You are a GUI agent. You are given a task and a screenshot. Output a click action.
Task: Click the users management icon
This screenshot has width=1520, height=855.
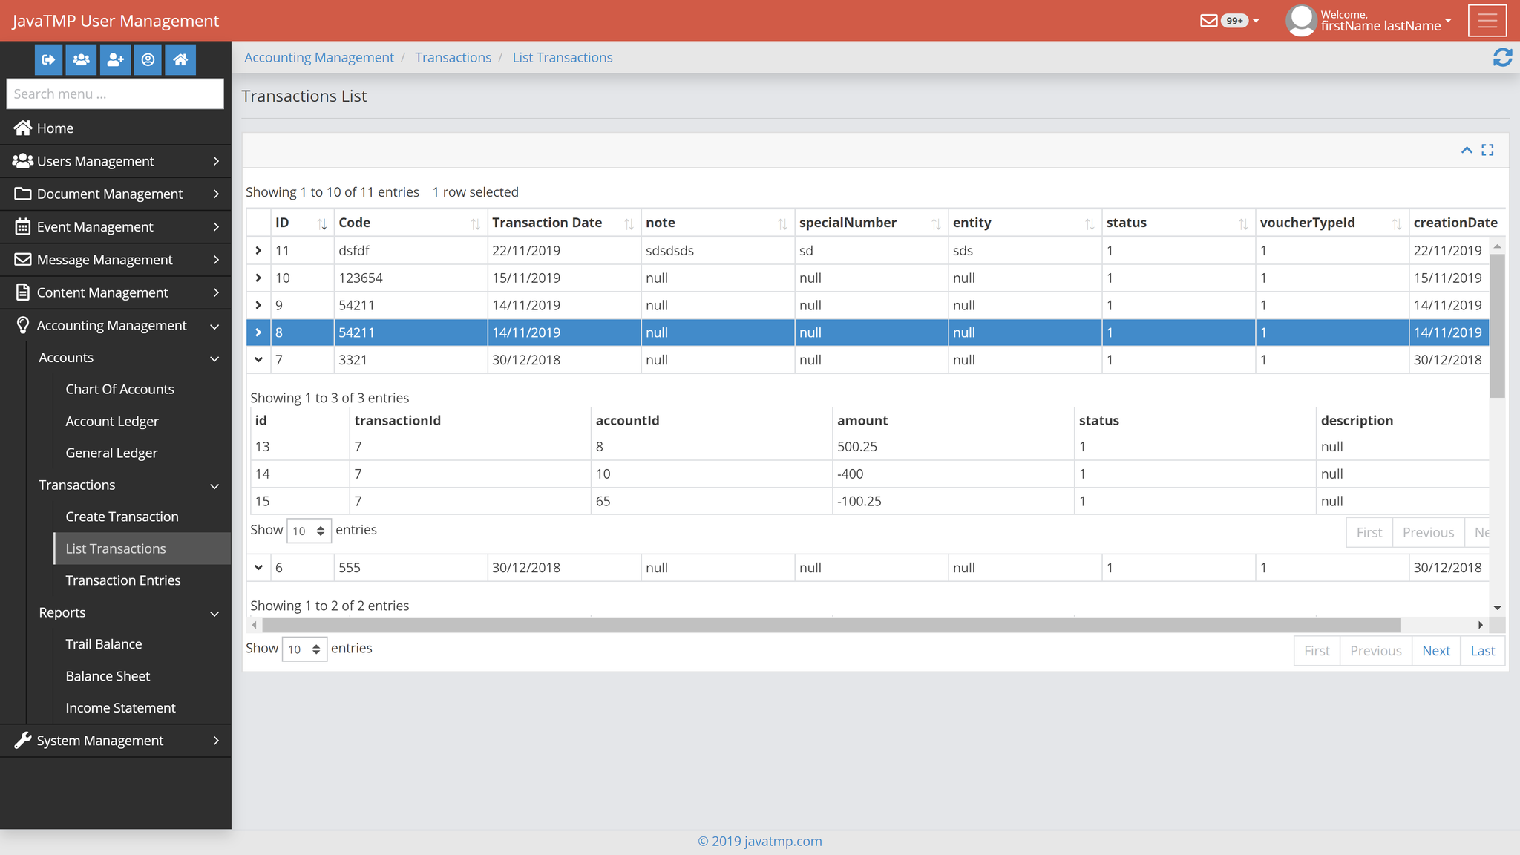[x=82, y=59]
